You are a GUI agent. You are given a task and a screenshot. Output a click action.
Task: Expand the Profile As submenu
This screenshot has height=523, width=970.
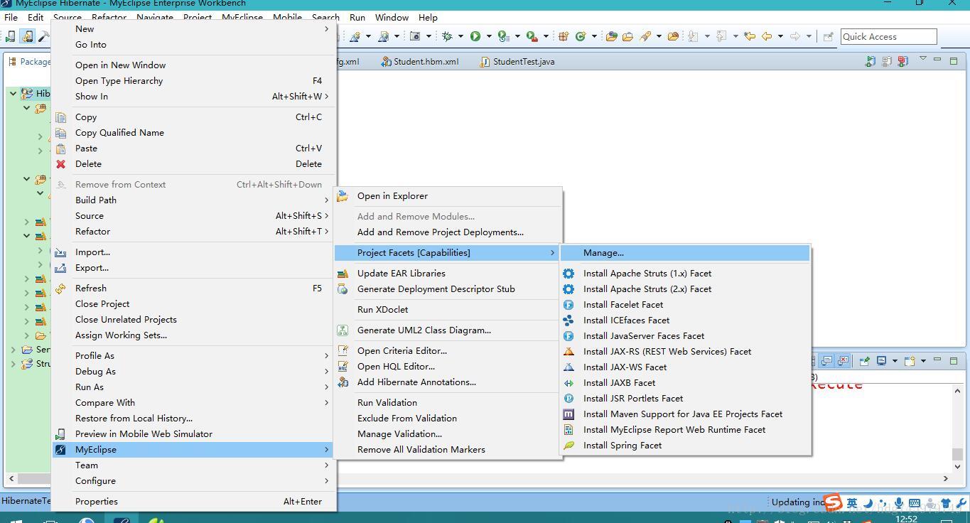[193, 356]
